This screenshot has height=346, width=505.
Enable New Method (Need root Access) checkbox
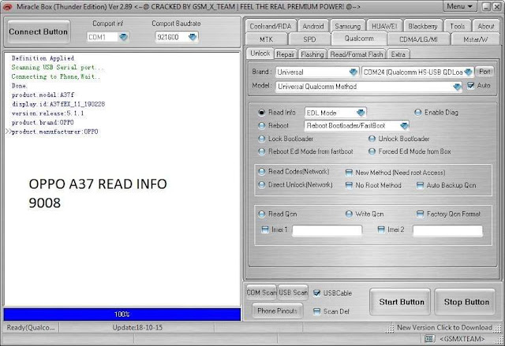(x=349, y=173)
